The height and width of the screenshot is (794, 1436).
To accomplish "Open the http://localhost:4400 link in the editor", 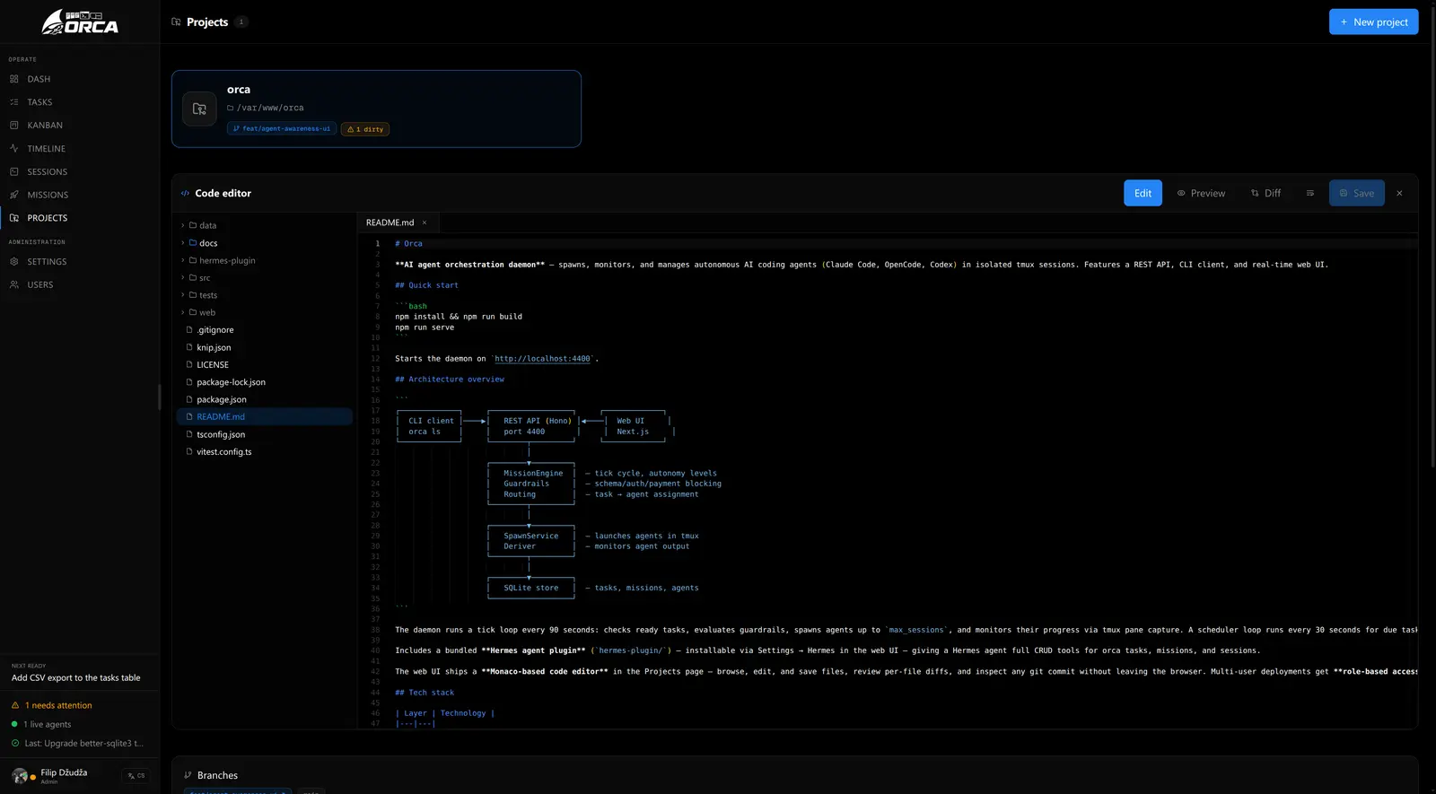I will [542, 359].
